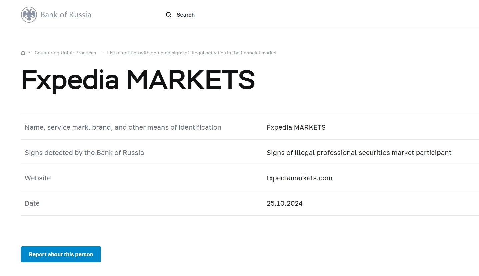Click the Signs detected by the Bank of Russia label
Viewport: 479px width, 276px height.
pyautogui.click(x=84, y=153)
